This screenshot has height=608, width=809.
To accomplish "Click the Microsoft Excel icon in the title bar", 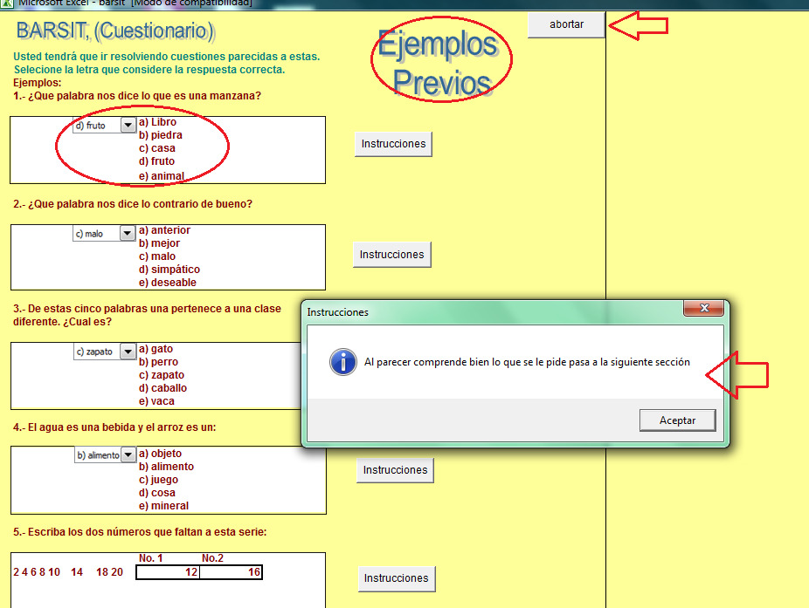I will coord(9,3).
